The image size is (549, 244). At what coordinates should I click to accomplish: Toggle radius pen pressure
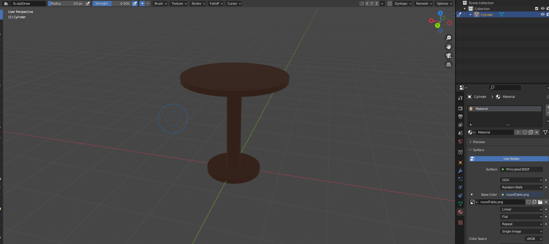tap(88, 4)
